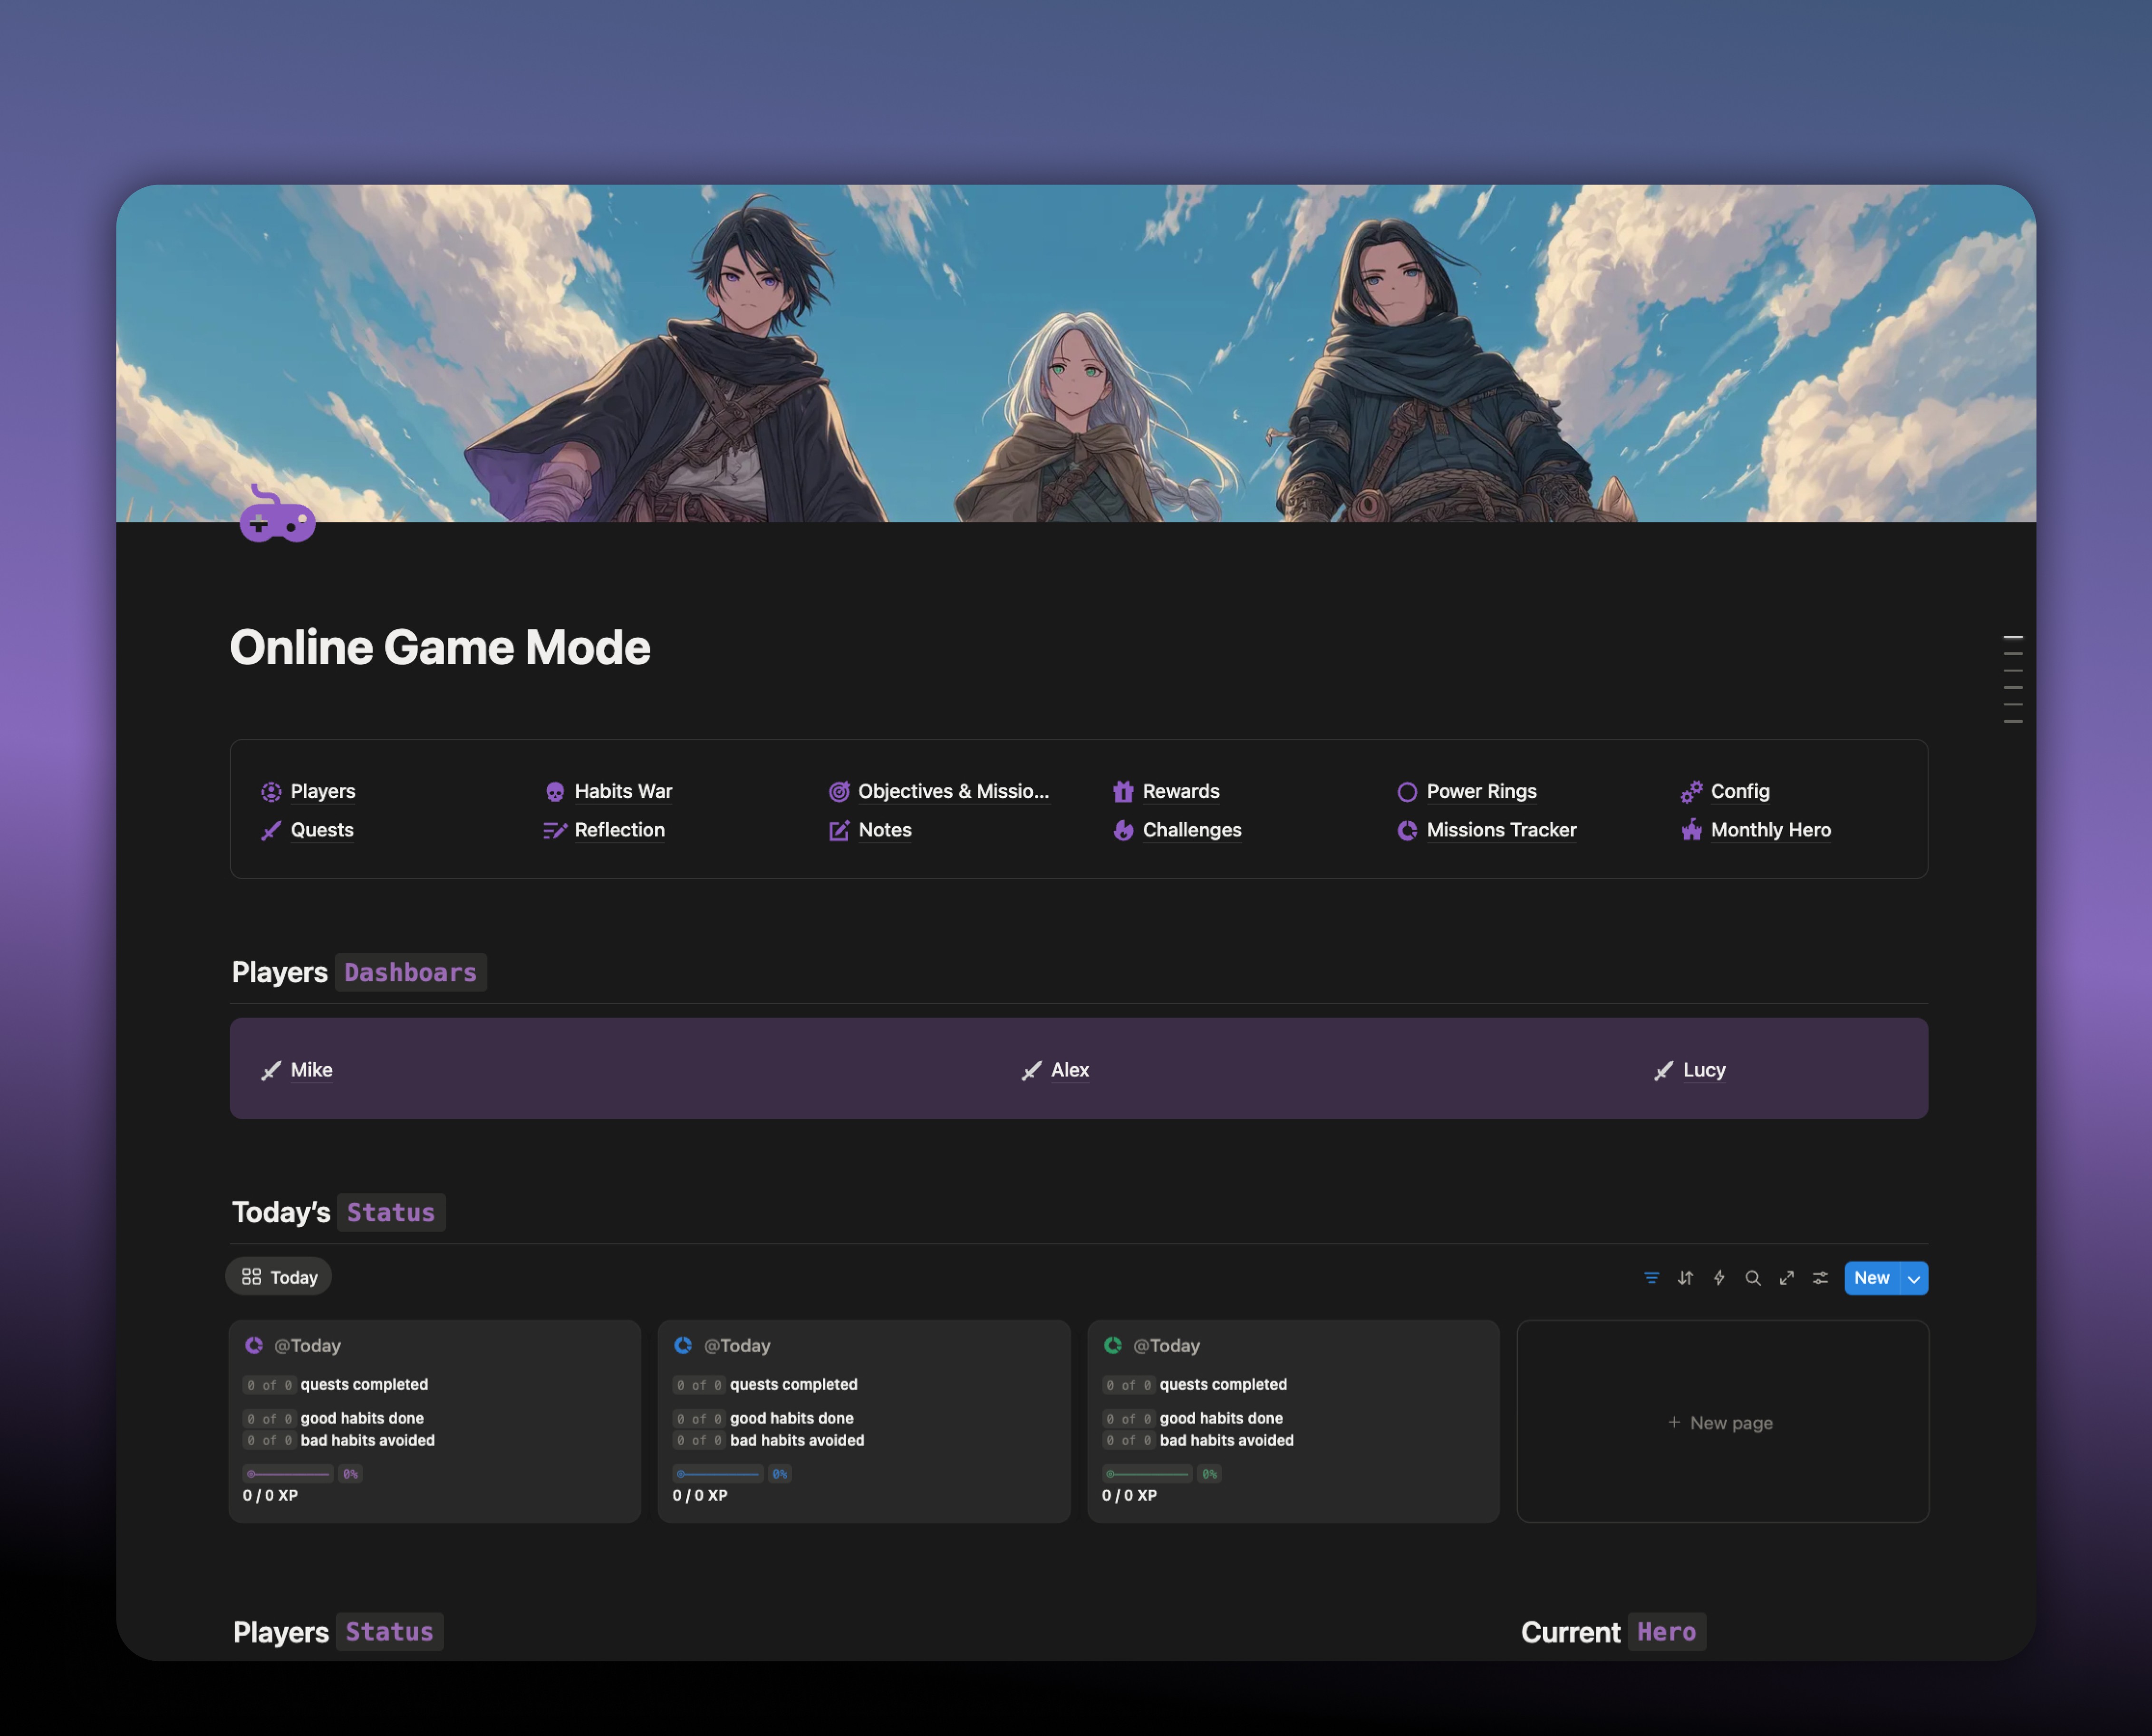Click the sort arrows icon
This screenshot has width=2152, height=1736.
[x=1685, y=1278]
